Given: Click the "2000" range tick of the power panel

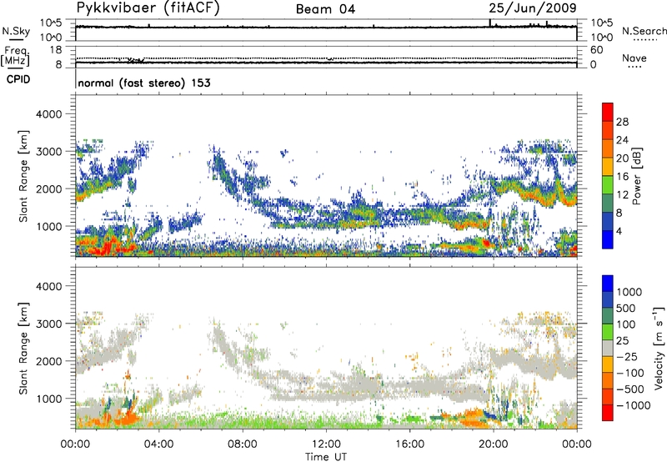Looking at the screenshot, I should (48, 188).
